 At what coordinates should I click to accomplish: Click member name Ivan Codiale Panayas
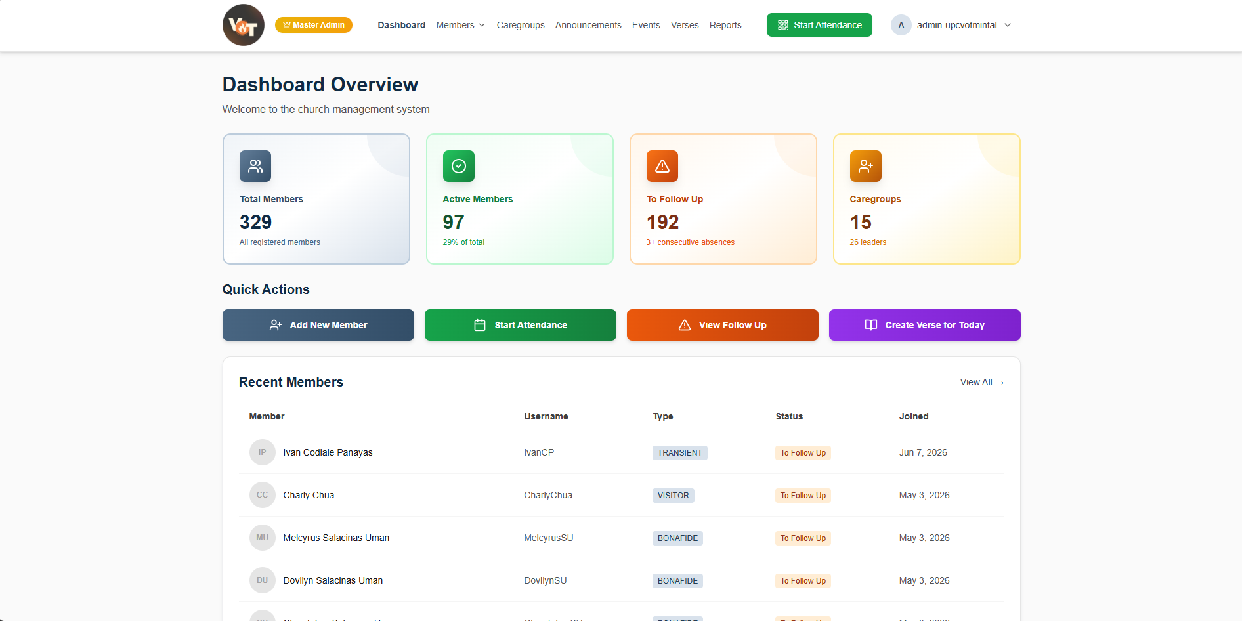[328, 452]
